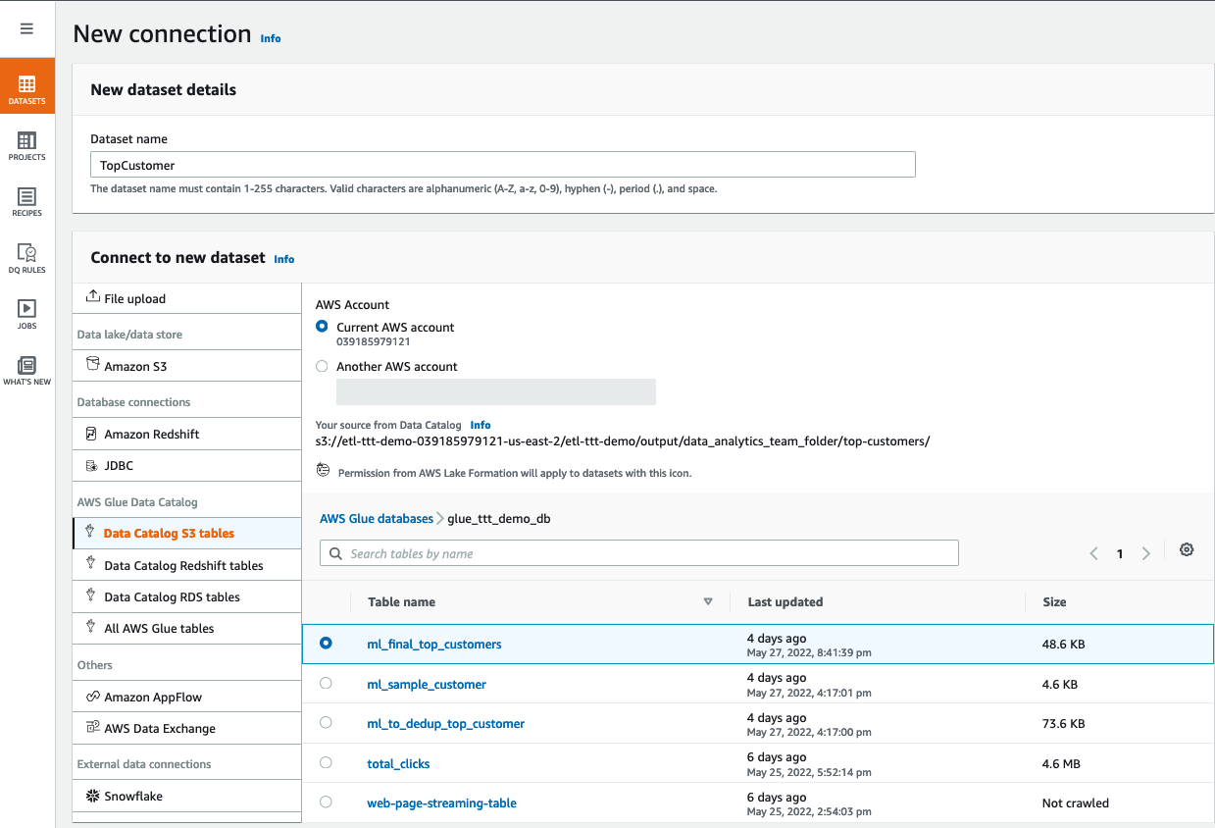This screenshot has height=828, width=1215.
Task: Click the May 27, 2022, 8:41:39 pm timestamp
Action: (x=809, y=652)
